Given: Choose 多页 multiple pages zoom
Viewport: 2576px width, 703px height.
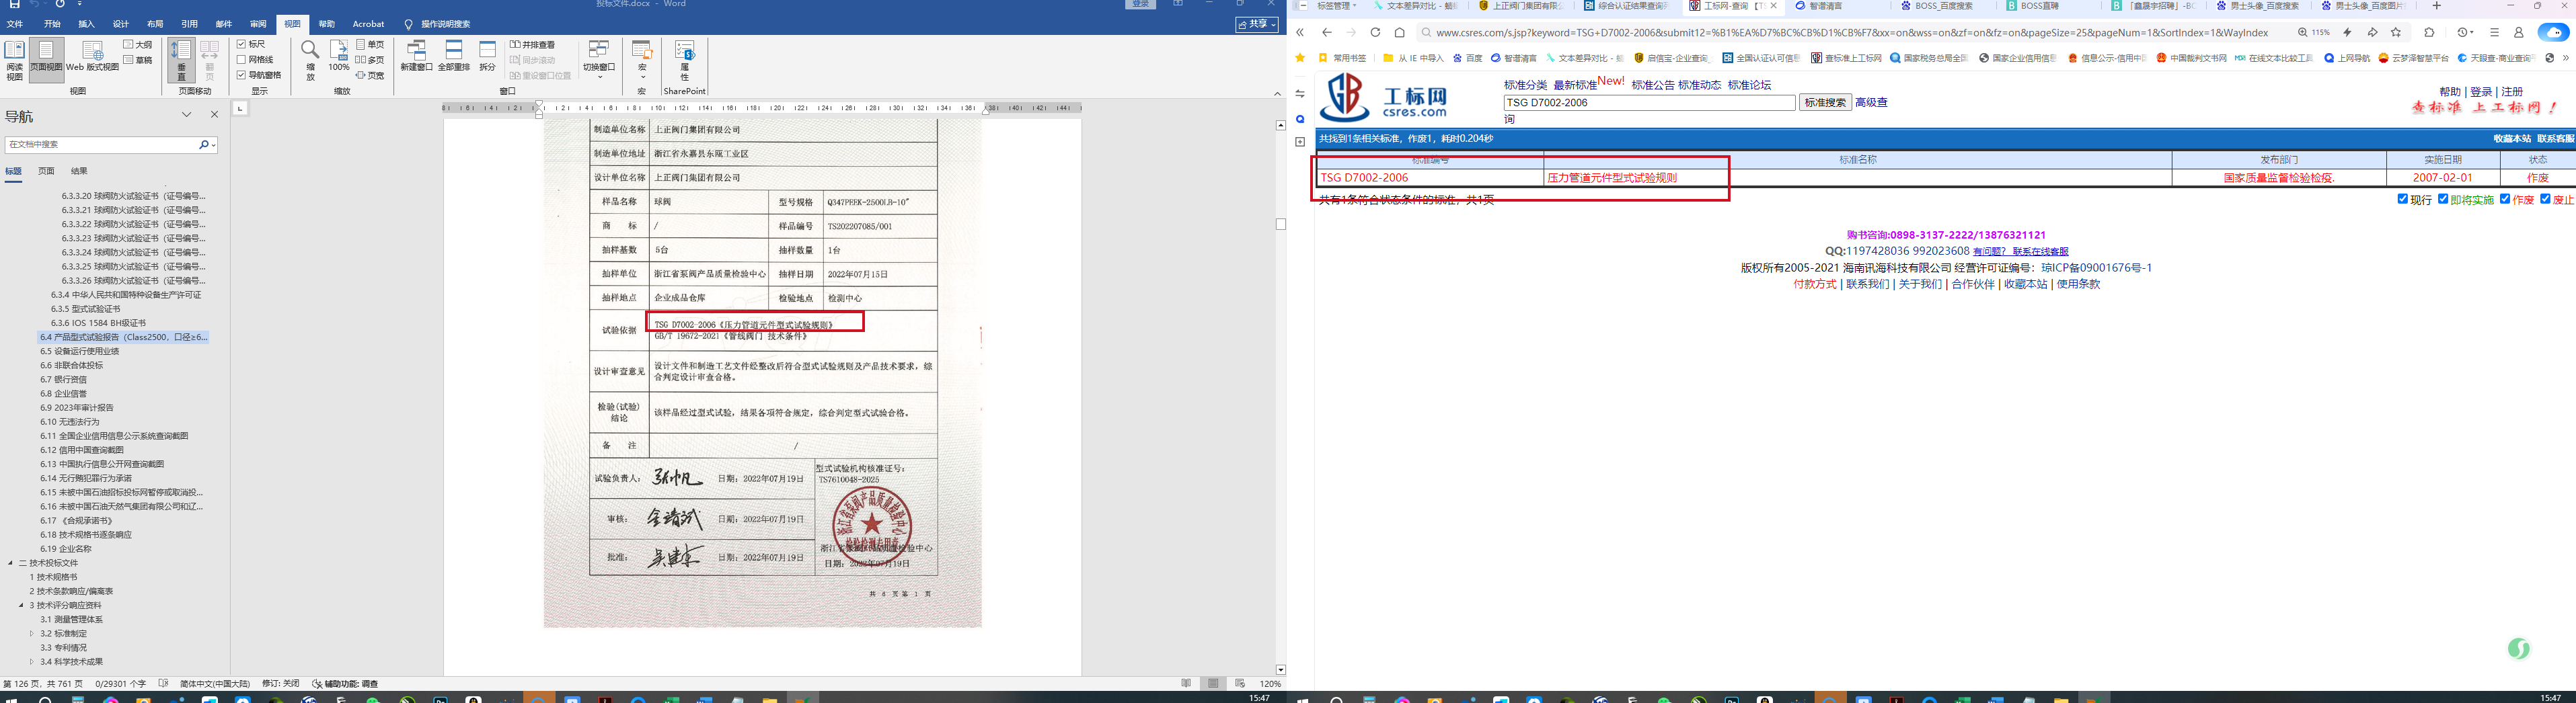Looking at the screenshot, I should click(370, 60).
